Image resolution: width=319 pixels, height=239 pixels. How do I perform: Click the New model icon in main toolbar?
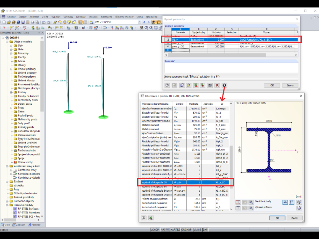tap(4, 22)
